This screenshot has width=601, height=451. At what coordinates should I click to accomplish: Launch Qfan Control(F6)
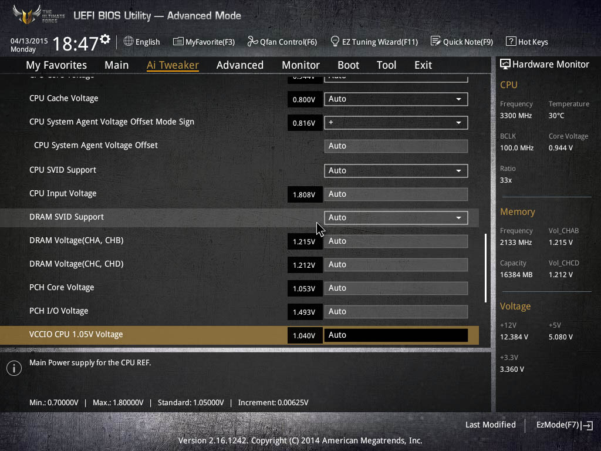[288, 42]
